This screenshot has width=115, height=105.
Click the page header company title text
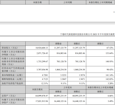click(x=87, y=34)
